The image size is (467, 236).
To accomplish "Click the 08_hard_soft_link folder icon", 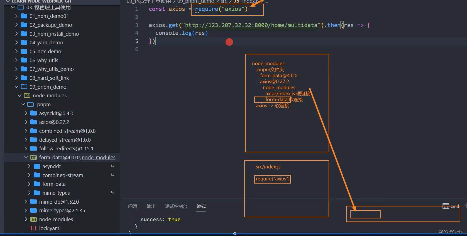I will 24,78.
